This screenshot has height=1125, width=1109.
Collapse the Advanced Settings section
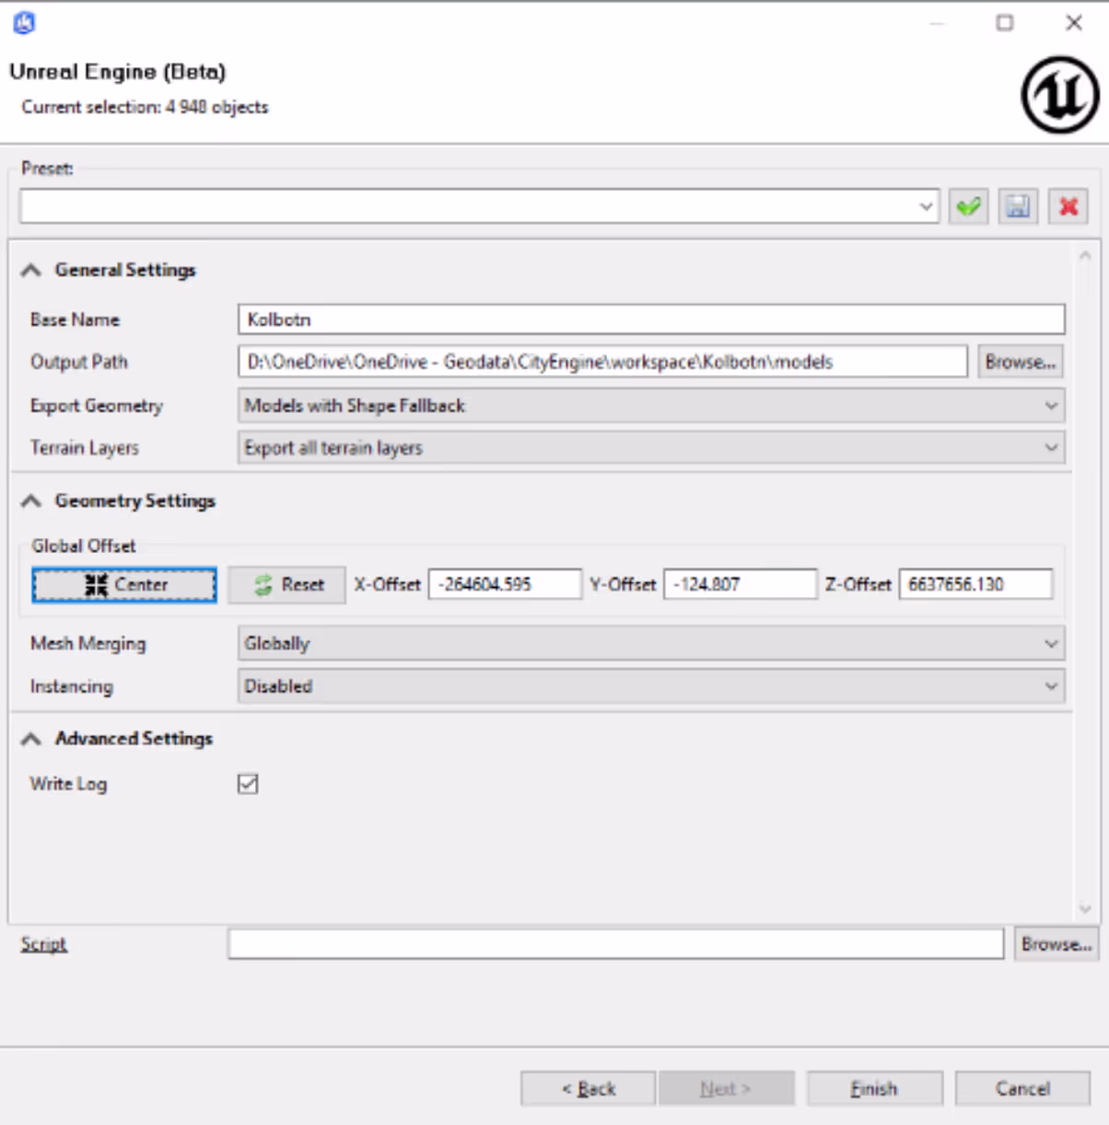(31, 739)
